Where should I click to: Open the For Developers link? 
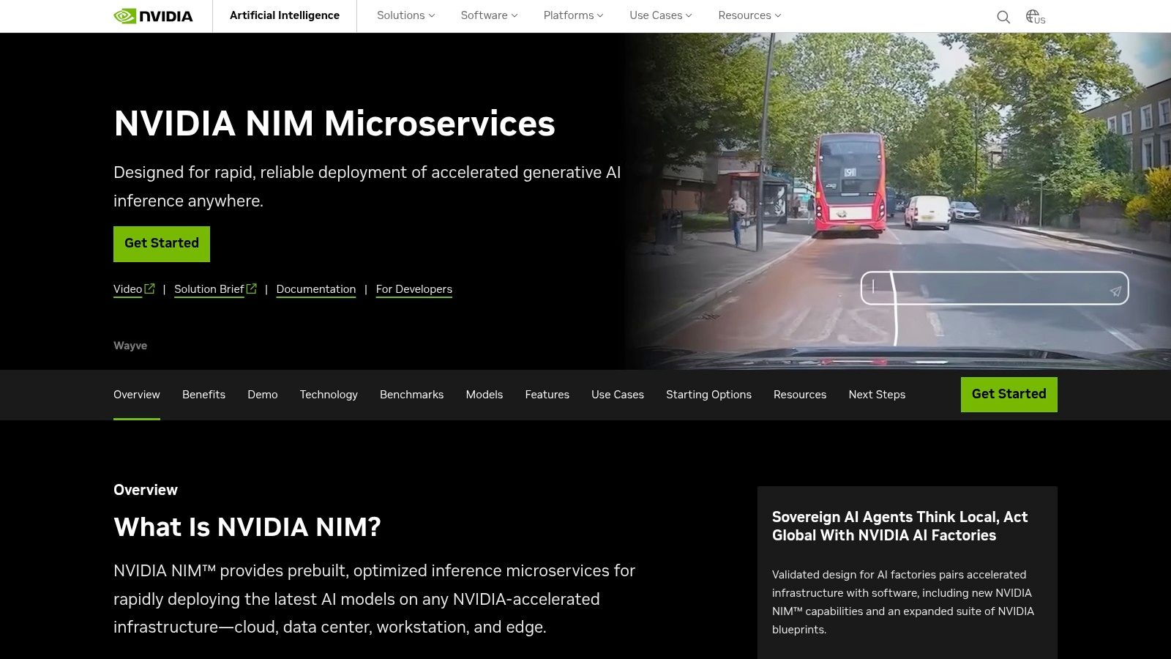coord(414,289)
